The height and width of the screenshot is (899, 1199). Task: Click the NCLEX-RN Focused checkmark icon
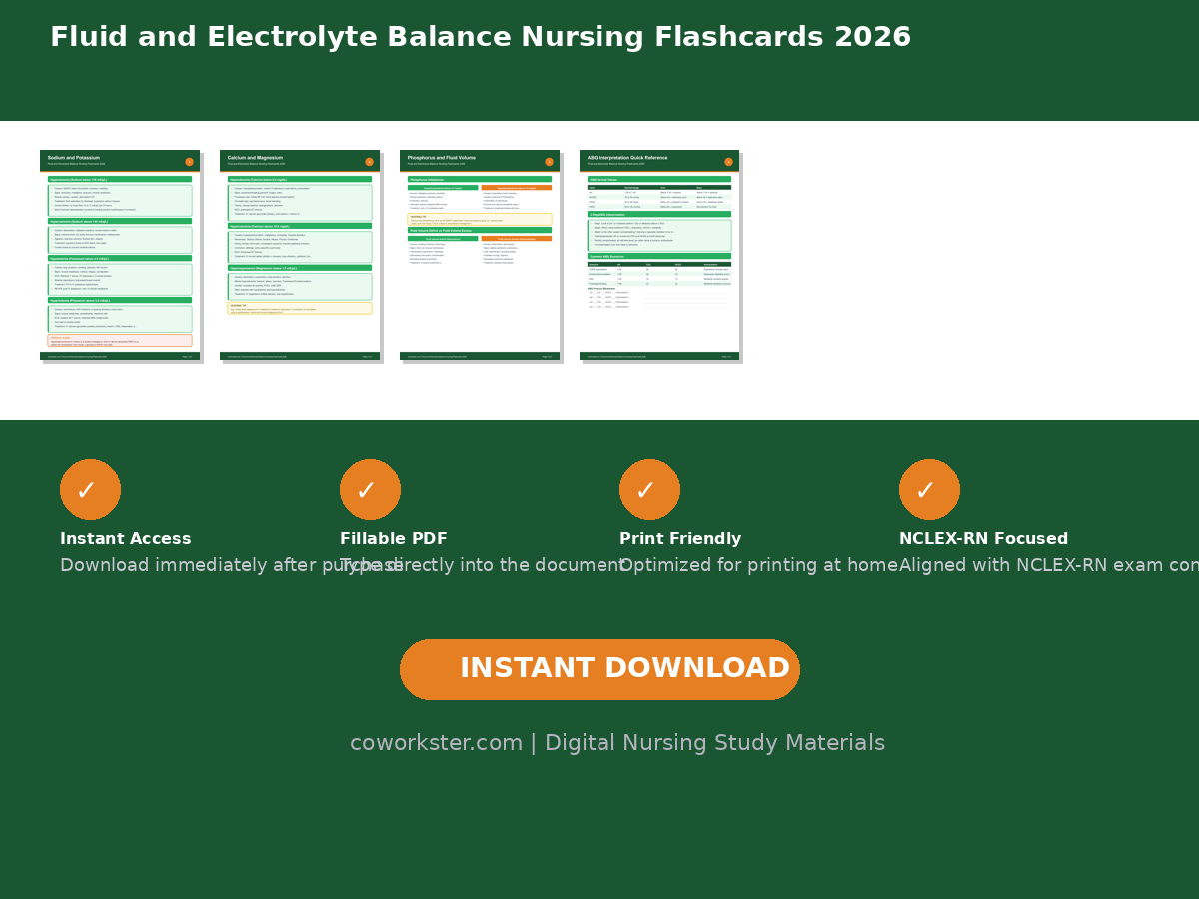tap(929, 490)
